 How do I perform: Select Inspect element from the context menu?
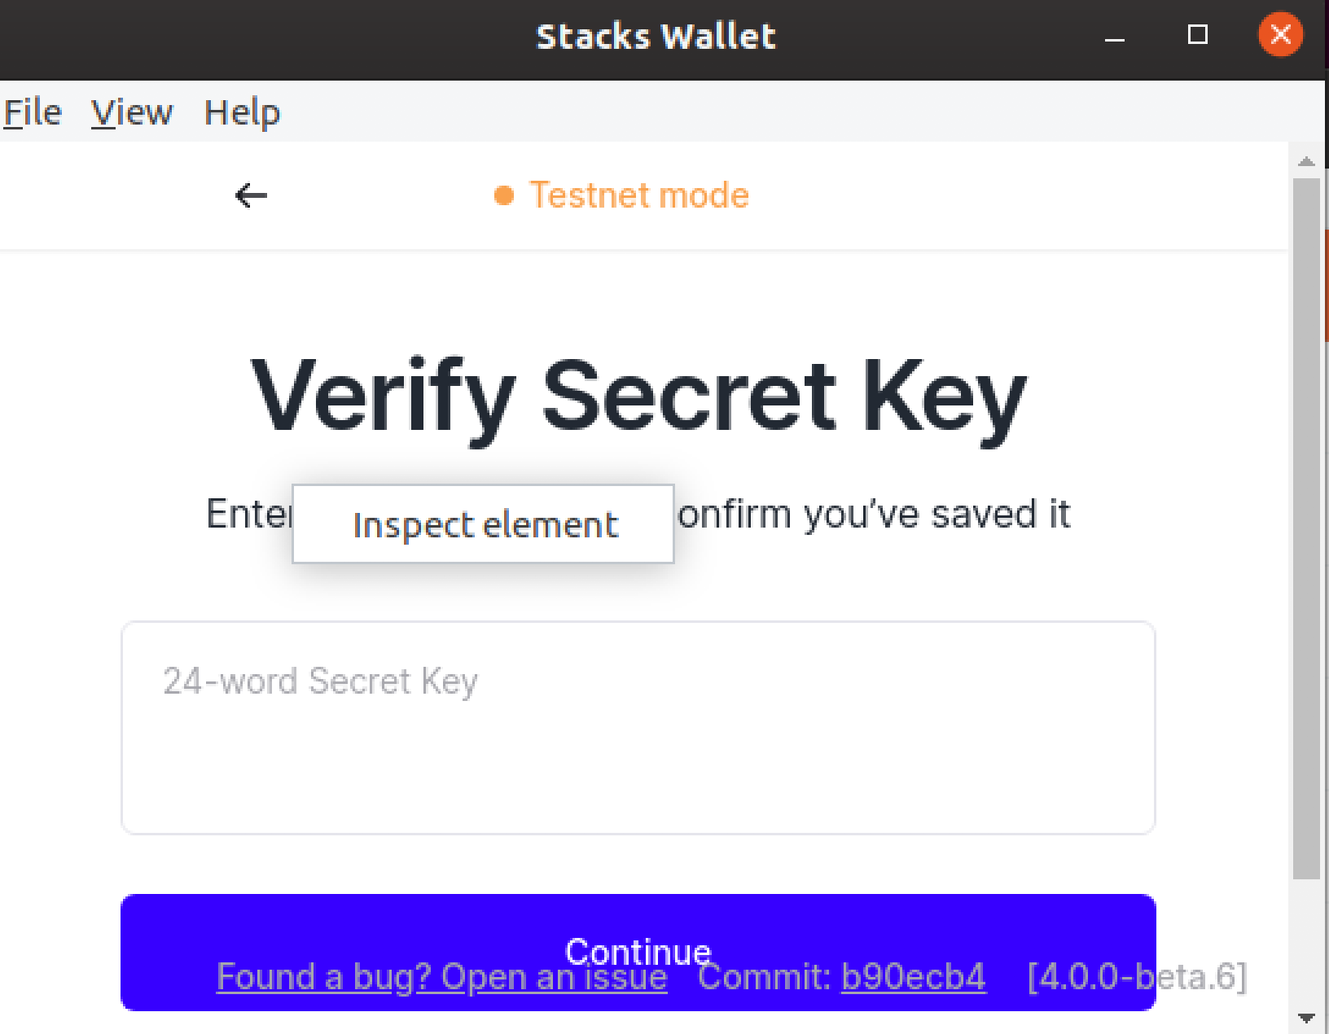click(484, 524)
